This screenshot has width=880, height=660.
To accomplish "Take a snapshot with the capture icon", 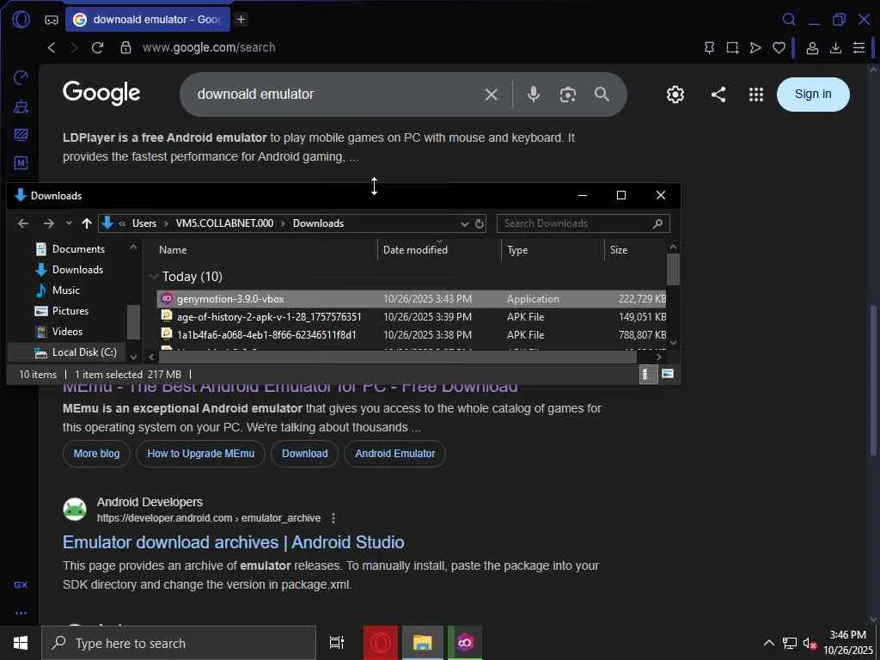I will point(732,48).
